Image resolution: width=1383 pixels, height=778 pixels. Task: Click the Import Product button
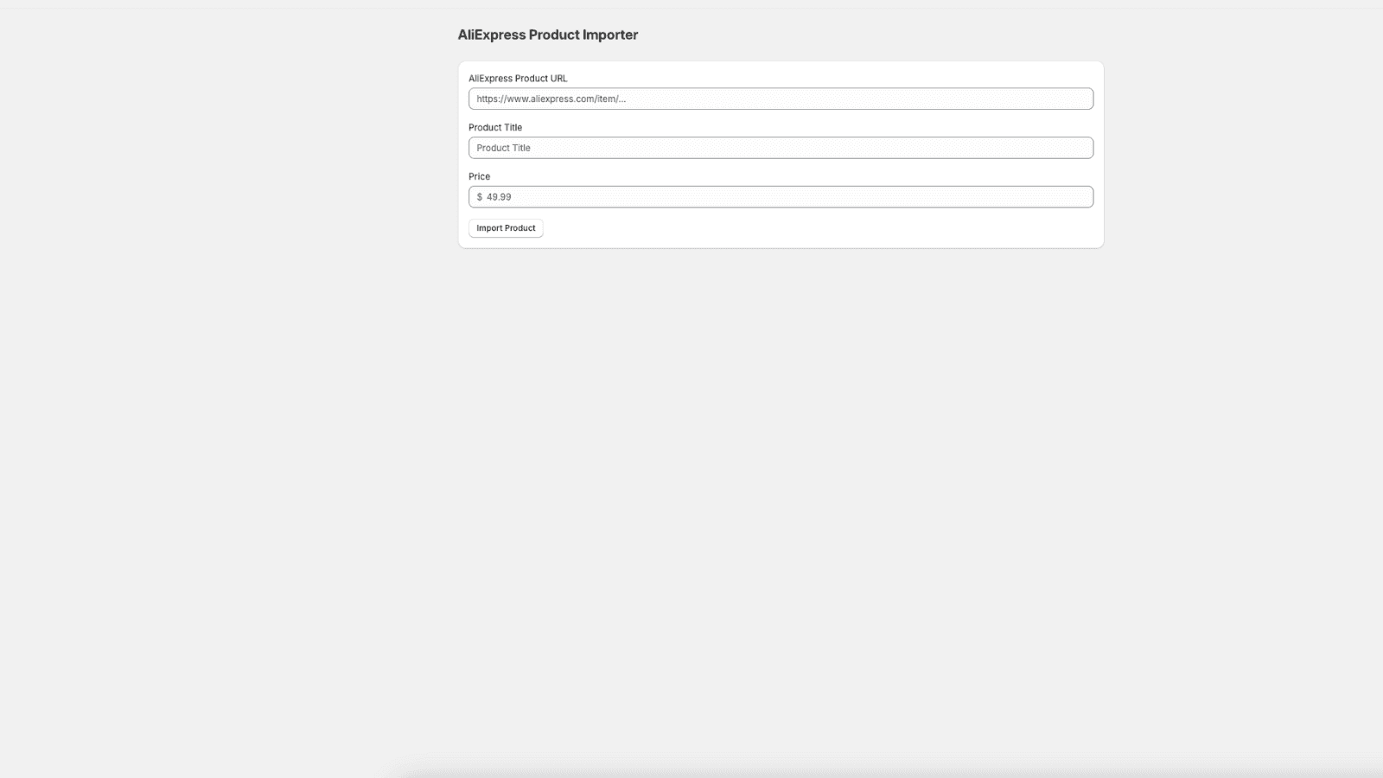coord(506,228)
